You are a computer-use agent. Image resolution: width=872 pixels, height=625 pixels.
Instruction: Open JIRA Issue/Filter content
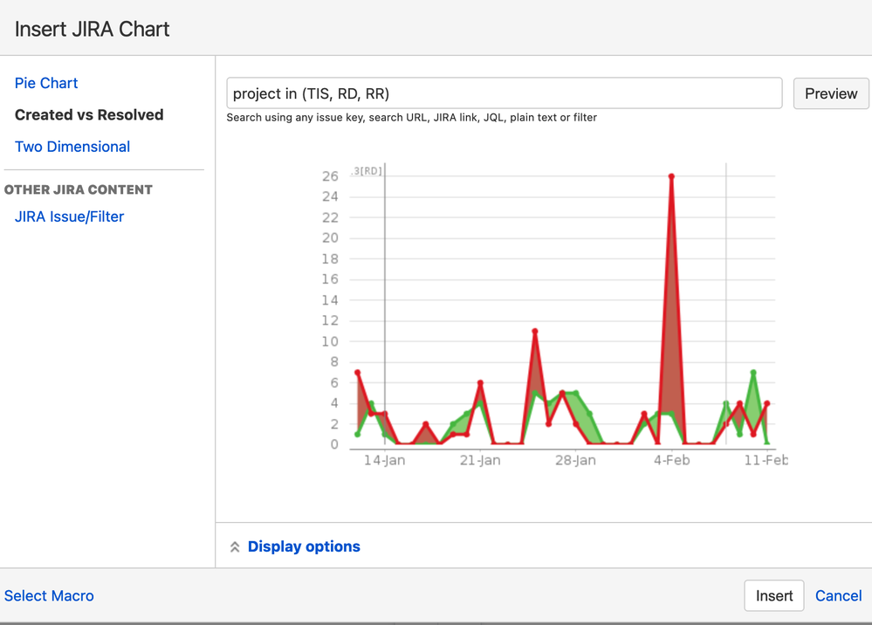click(69, 216)
